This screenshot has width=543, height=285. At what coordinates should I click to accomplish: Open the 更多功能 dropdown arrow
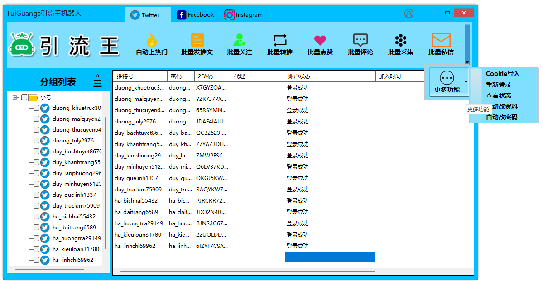466,82
